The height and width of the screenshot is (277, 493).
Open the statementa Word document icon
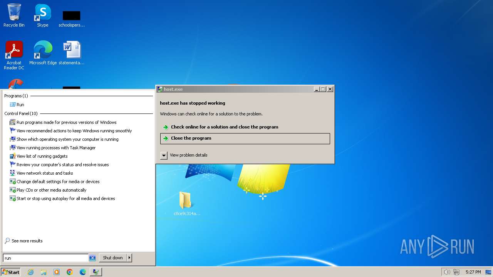tap(72, 53)
